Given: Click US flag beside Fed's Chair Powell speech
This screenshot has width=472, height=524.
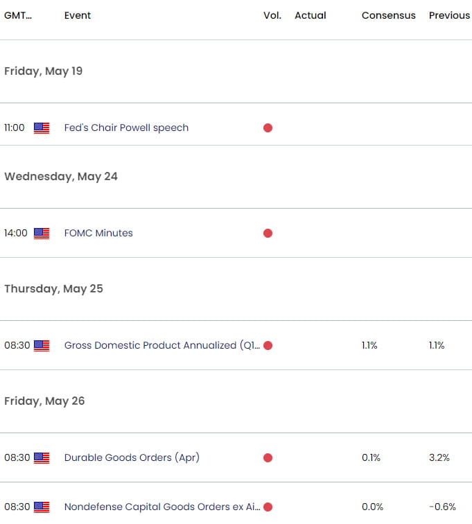Looking at the screenshot, I should (x=42, y=128).
